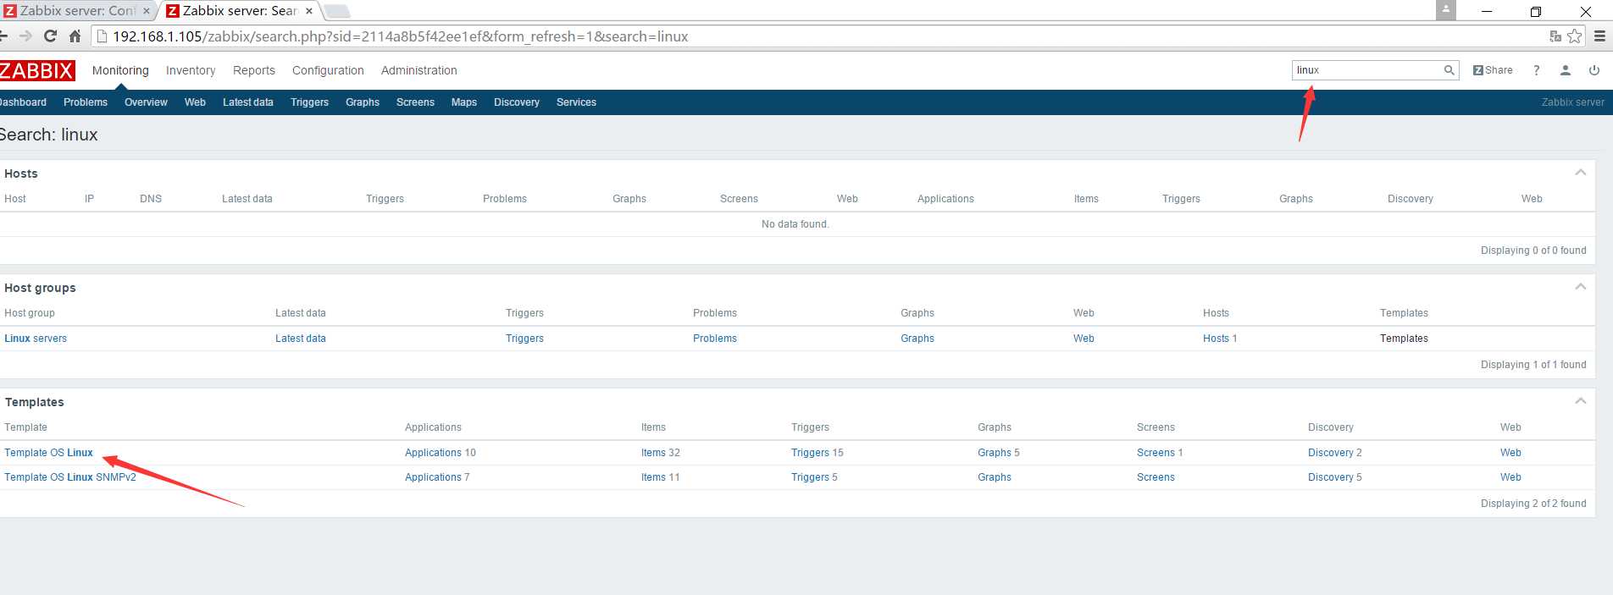Select the Latest data submenu item

tap(247, 102)
